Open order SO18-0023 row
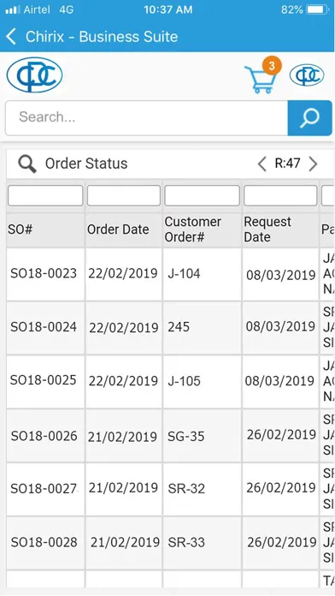The height and width of the screenshot is (596, 335). click(167, 274)
